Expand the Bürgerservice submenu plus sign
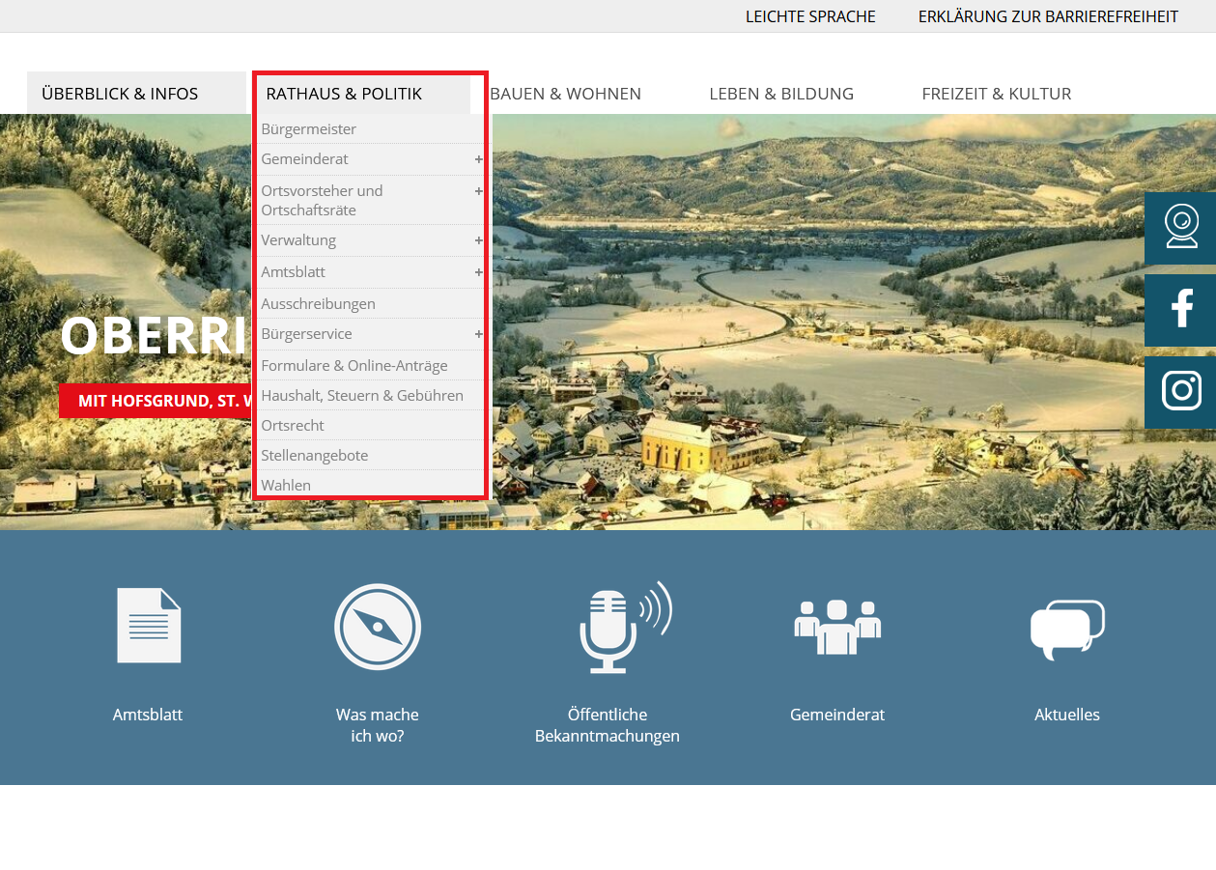Viewport: 1216px width, 870px height. (478, 334)
